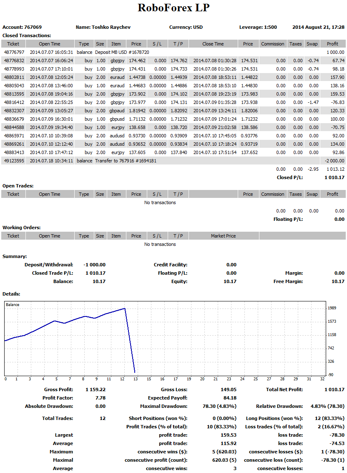
Task: Click the "RoboForex LP" report title
Action: pos(173,8)
